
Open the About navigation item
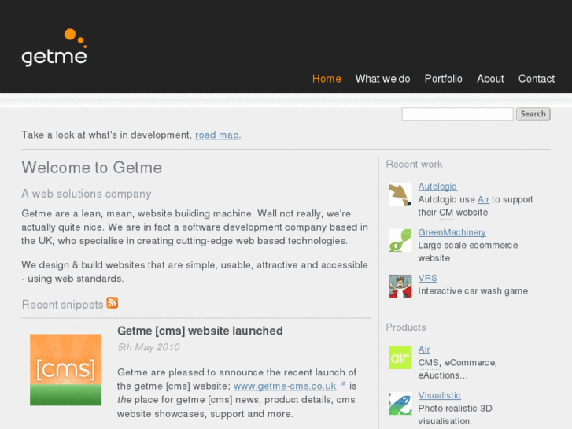pyautogui.click(x=490, y=79)
